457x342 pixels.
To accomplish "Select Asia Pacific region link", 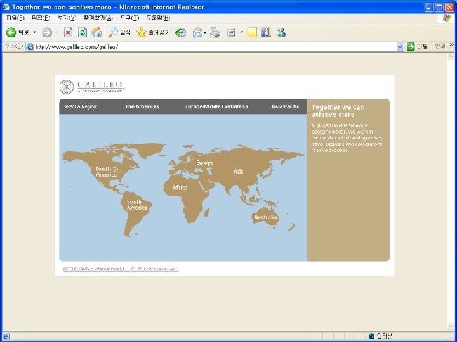I will point(286,107).
